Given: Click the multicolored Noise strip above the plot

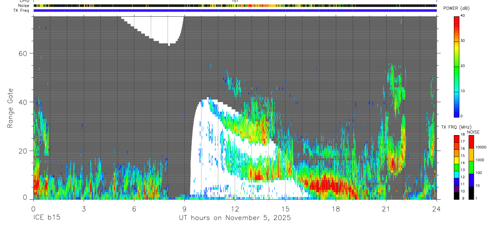Looking at the screenshot, I should pyautogui.click(x=235, y=6).
